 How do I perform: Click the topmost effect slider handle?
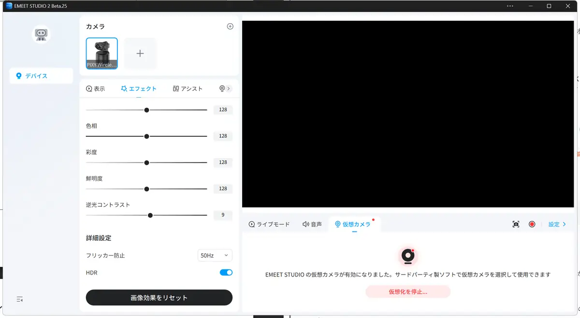pyautogui.click(x=146, y=110)
